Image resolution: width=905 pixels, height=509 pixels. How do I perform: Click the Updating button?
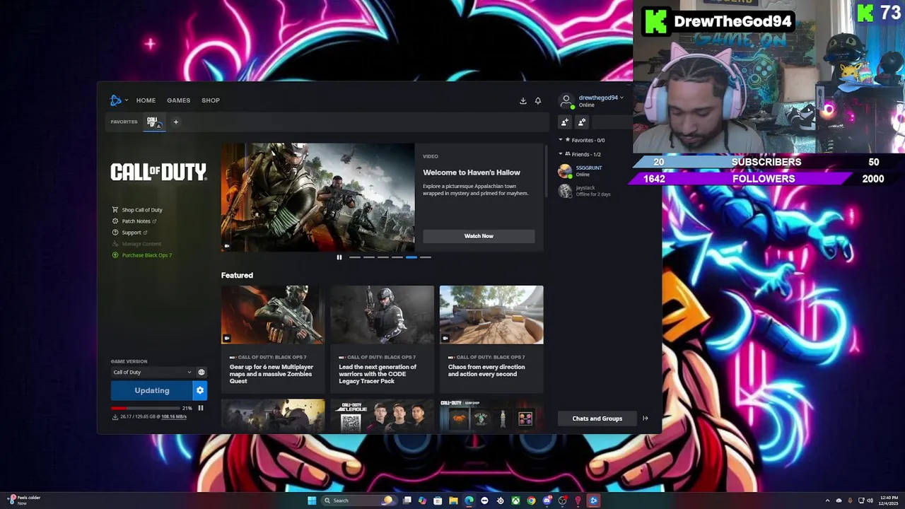pos(152,390)
